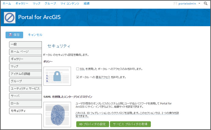211x130 pixels.
Task: Click the 匿名アクセス underlined link
Action: coord(103,77)
